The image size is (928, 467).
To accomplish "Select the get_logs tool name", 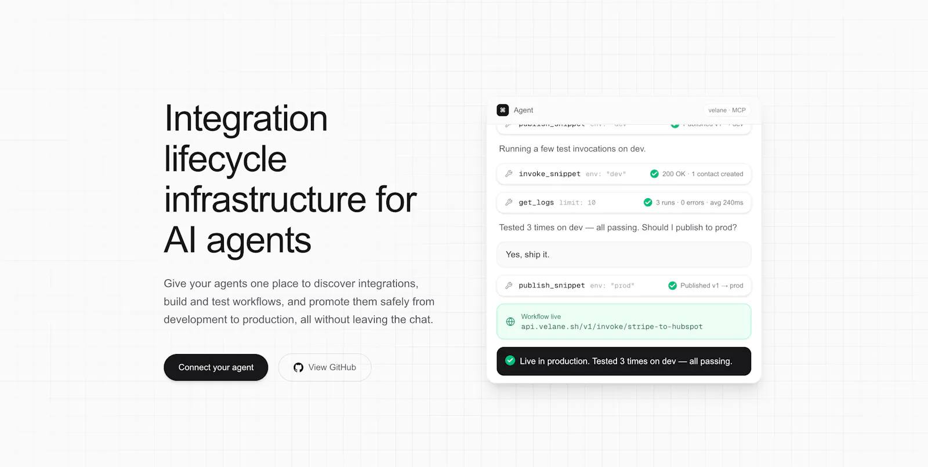I will (536, 202).
